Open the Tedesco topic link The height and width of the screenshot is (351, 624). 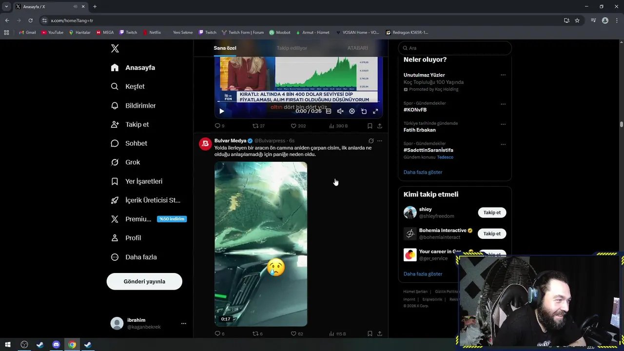coord(445,157)
